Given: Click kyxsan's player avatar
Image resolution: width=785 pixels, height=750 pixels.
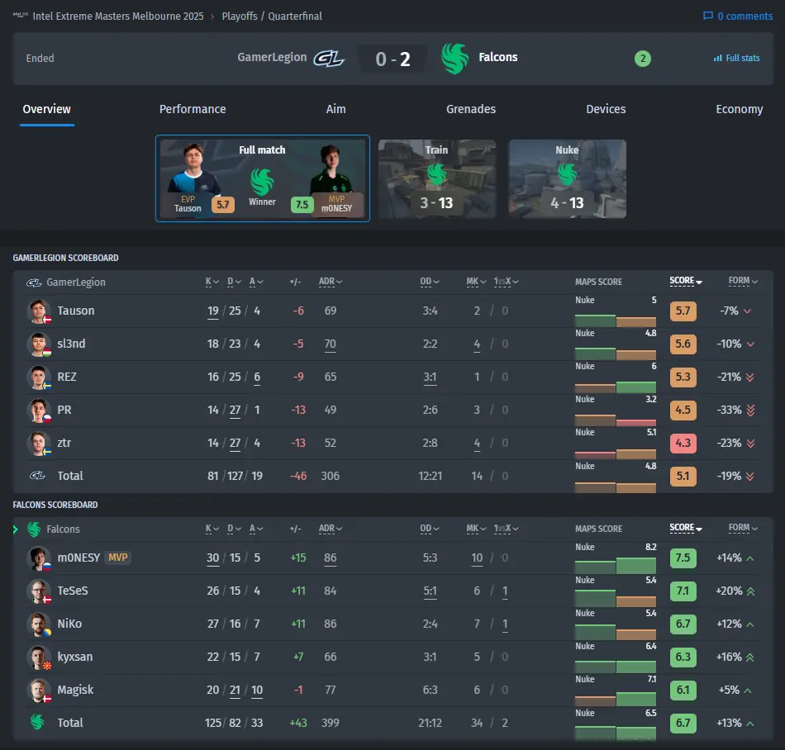Looking at the screenshot, I should tap(39, 657).
